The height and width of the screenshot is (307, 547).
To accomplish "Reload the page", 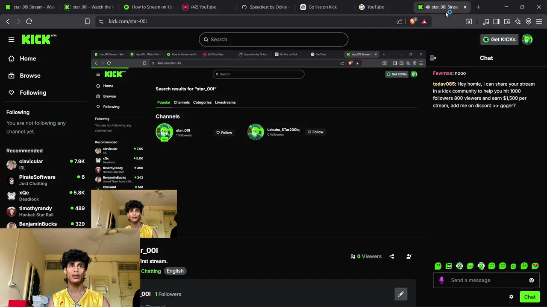I will point(29,21).
